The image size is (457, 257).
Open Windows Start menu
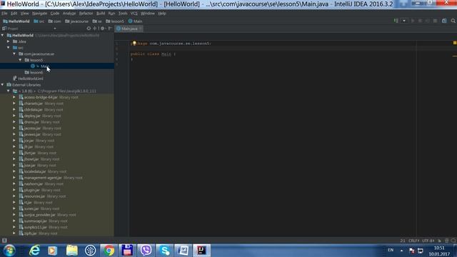click(x=9, y=251)
